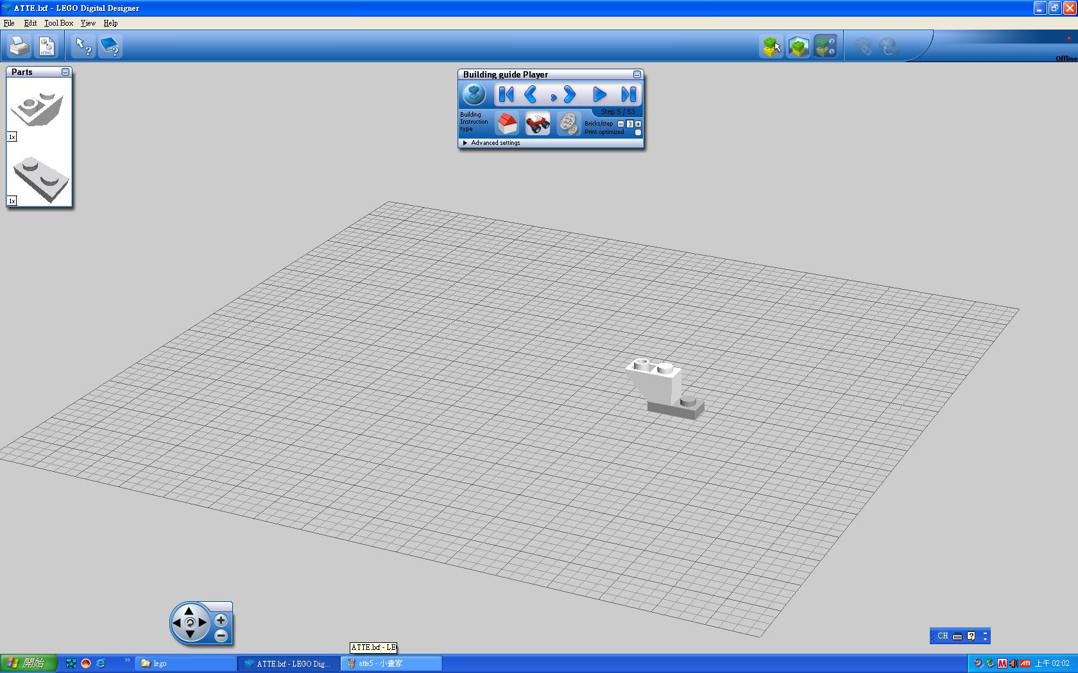The width and height of the screenshot is (1078, 673).
Task: Click the 'Offline' status text
Action: pos(1066,58)
